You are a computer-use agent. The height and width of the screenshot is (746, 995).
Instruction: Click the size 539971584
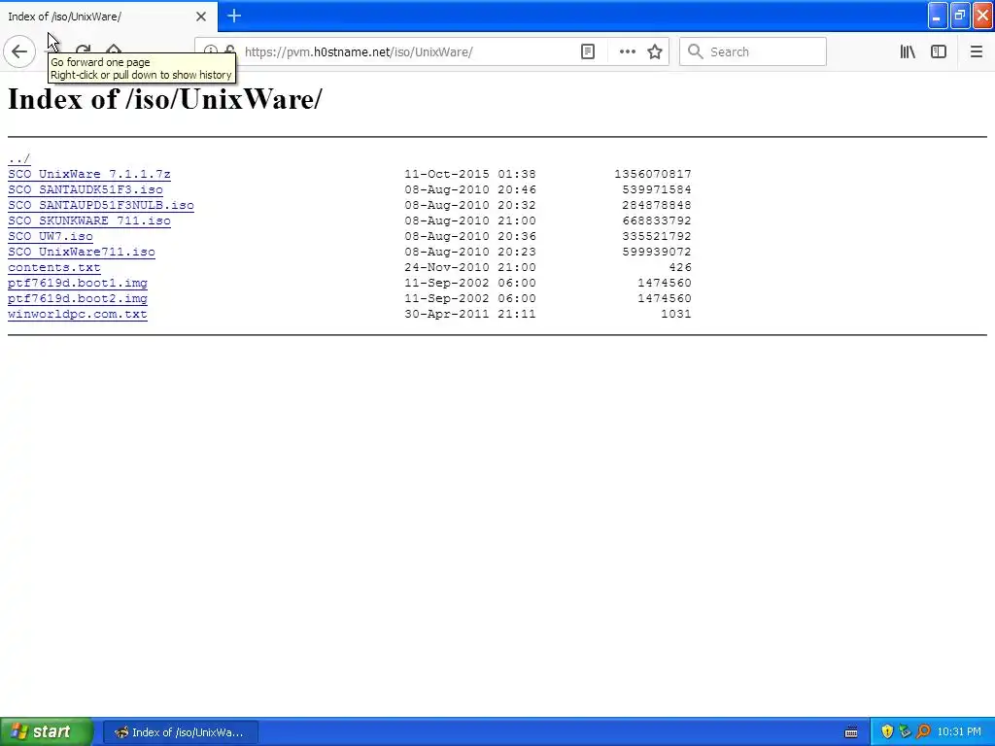click(656, 189)
